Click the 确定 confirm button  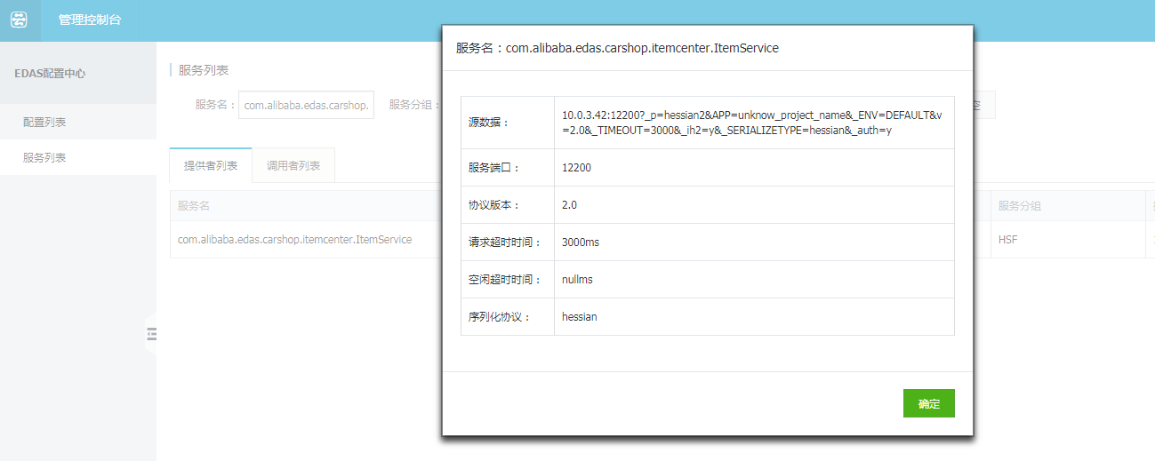point(928,403)
